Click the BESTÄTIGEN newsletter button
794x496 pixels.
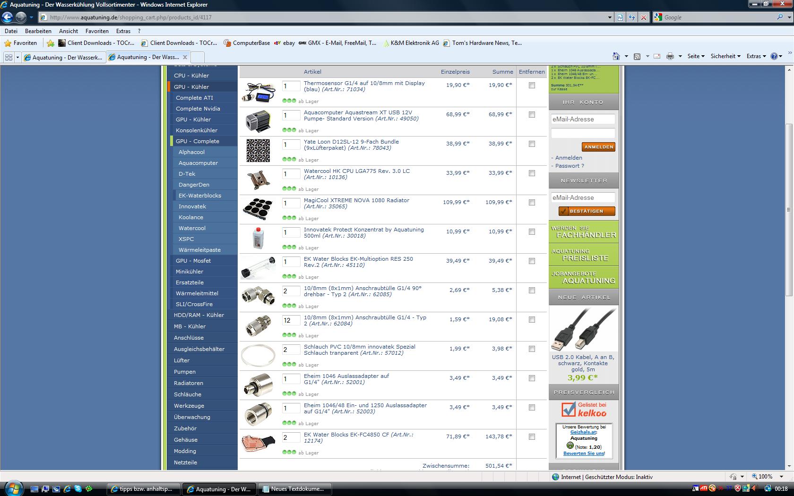click(x=587, y=211)
